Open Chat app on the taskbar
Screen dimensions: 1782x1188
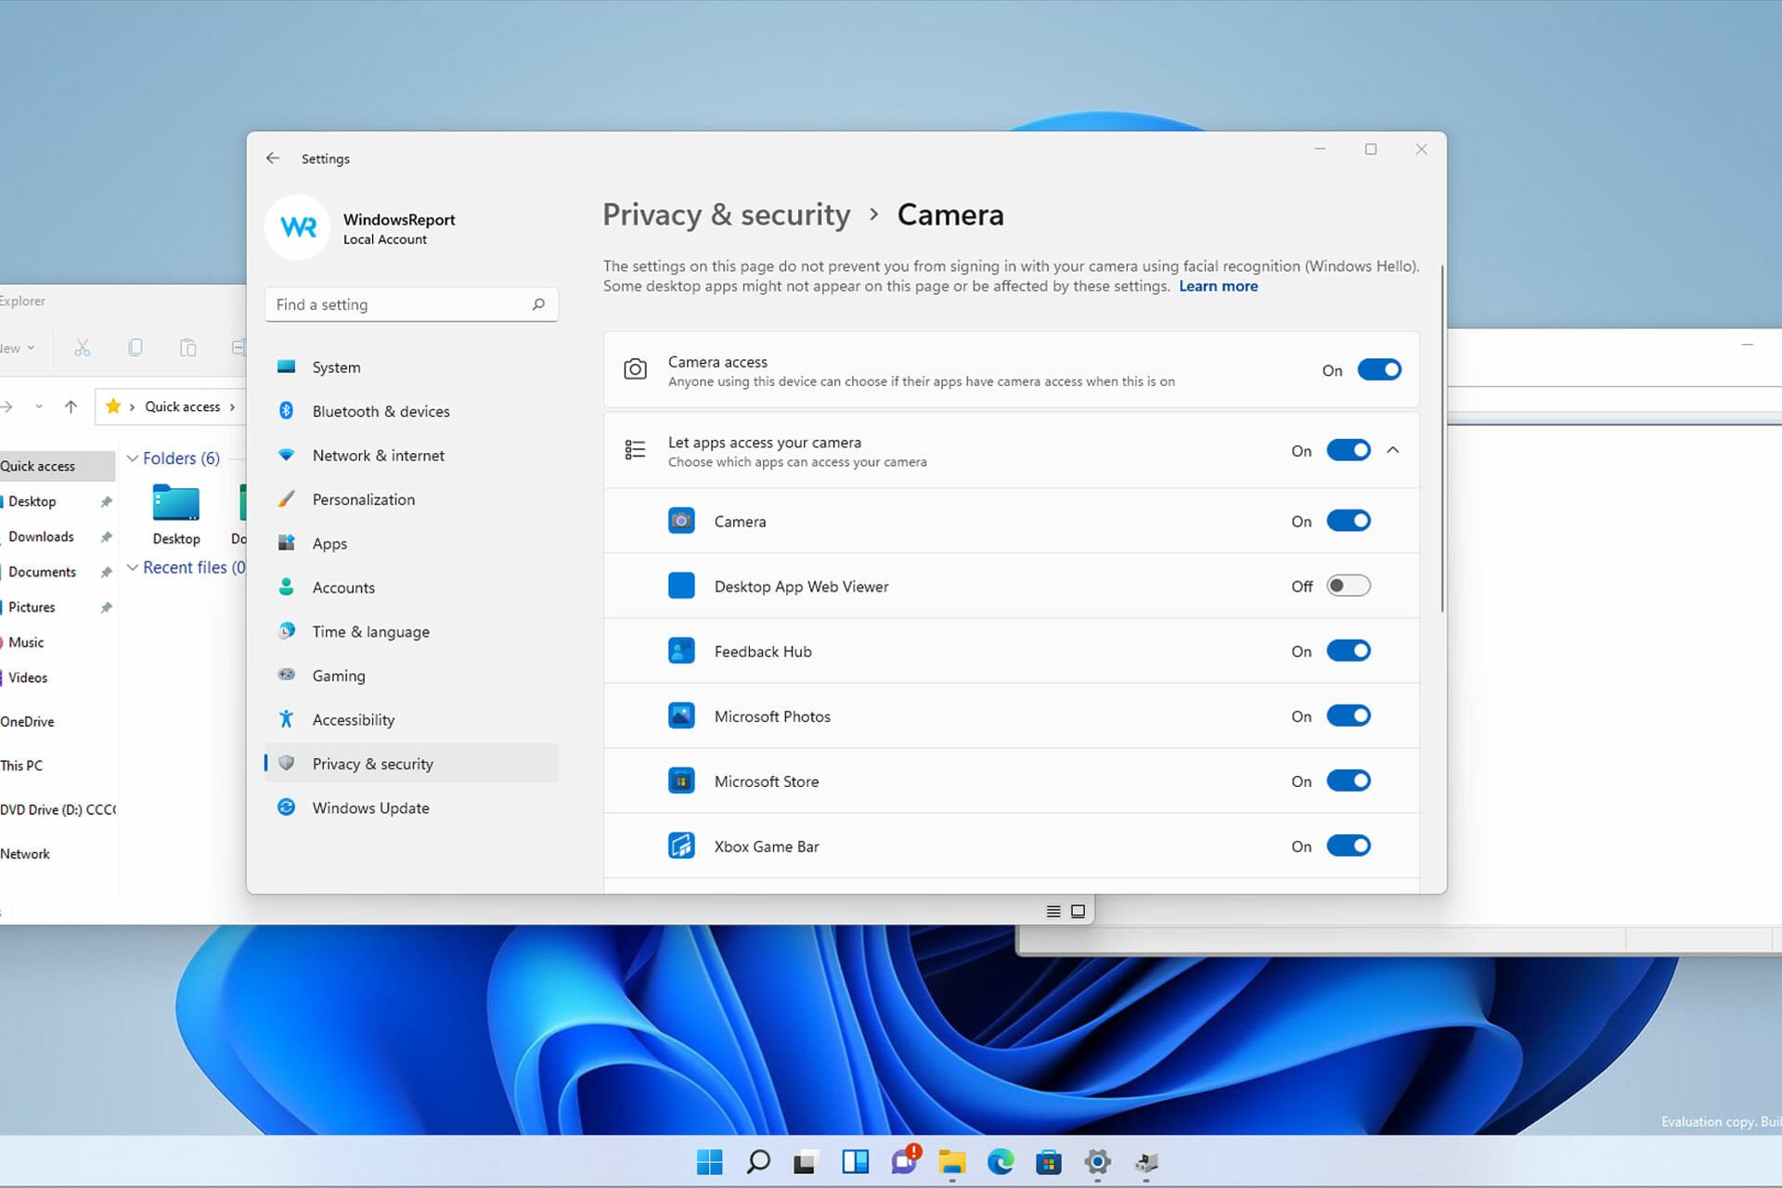pos(905,1160)
